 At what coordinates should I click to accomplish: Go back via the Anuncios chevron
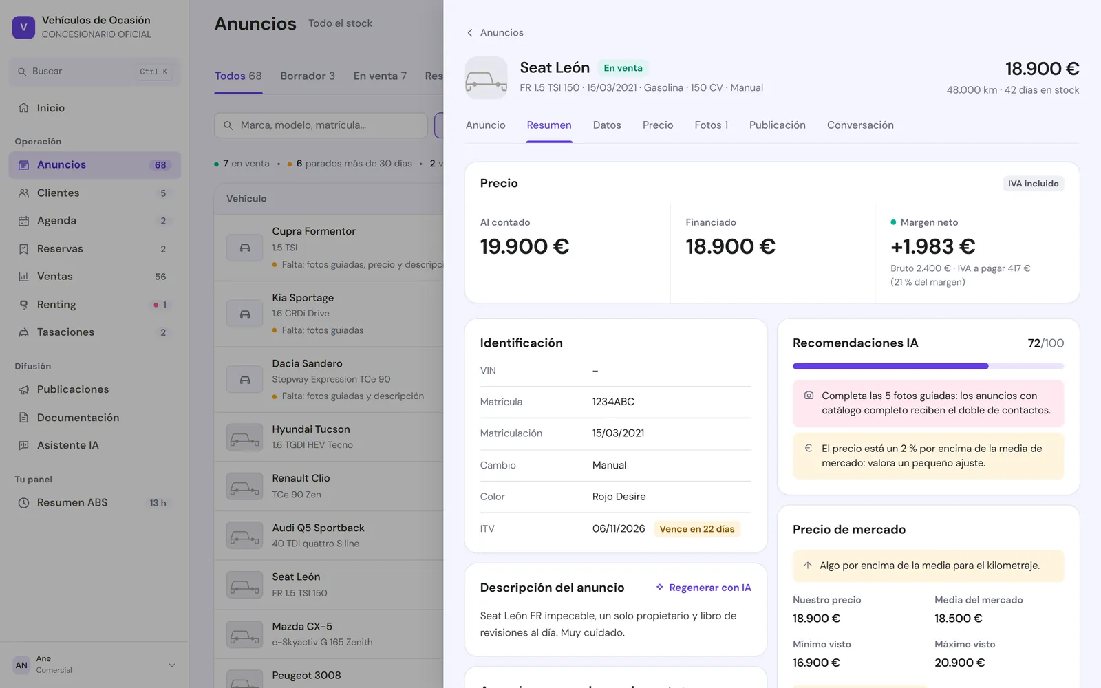(470, 33)
